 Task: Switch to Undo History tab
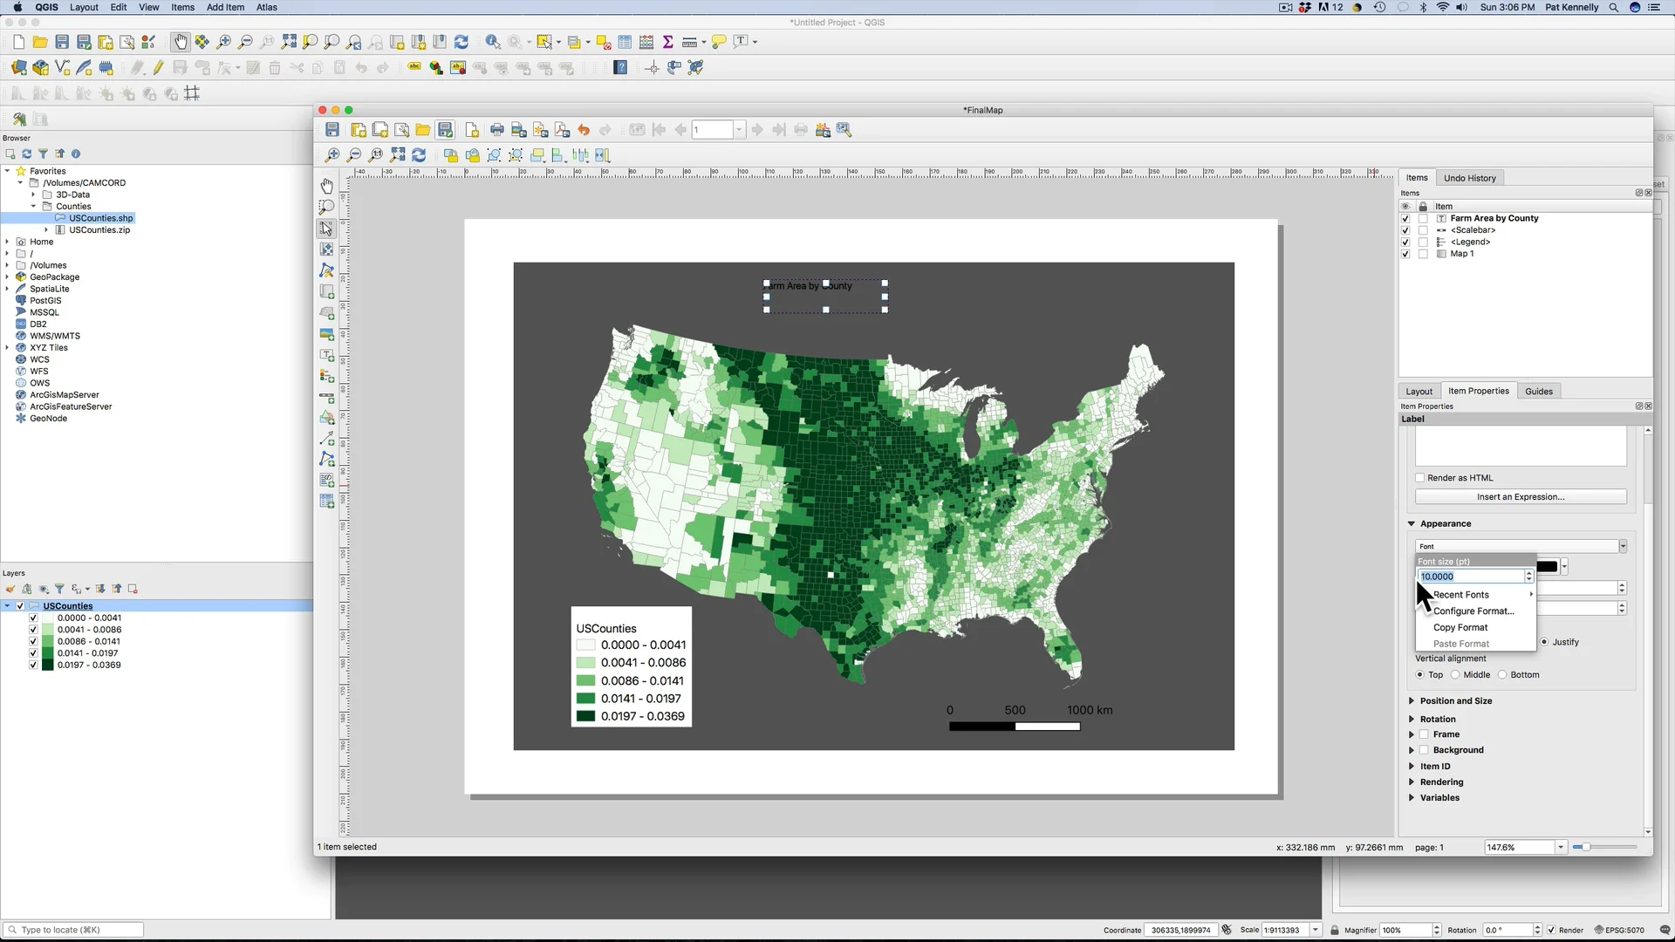coord(1469,178)
